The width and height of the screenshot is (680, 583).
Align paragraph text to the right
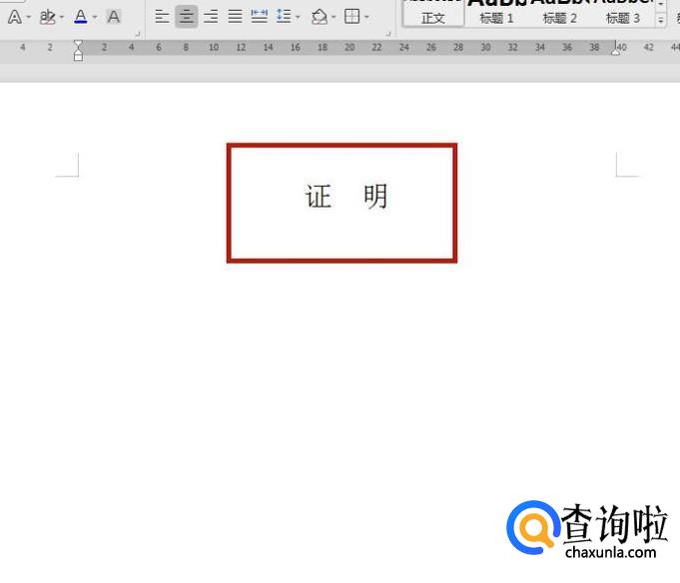211,17
